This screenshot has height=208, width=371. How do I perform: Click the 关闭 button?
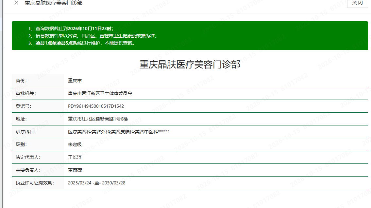tap(357, 3)
